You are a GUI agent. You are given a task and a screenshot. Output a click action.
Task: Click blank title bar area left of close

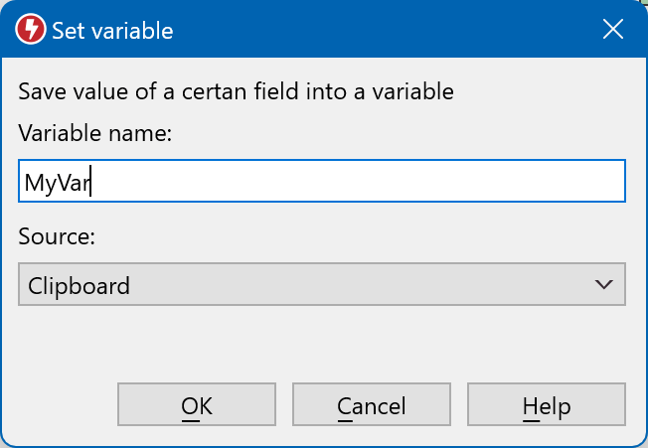click(398, 31)
